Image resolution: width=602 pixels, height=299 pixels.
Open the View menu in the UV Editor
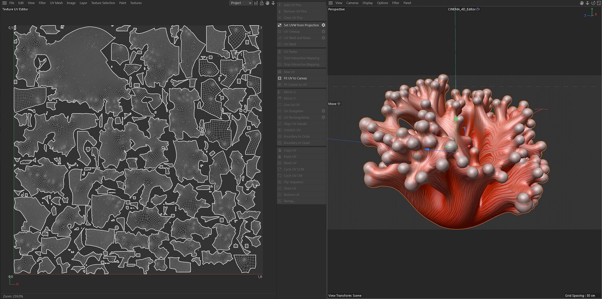pyautogui.click(x=31, y=3)
